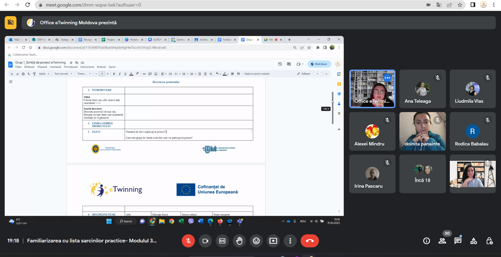The width and height of the screenshot is (501, 257).
Task: Collapse the Docs toolbar chevron
Action: coord(326,74)
